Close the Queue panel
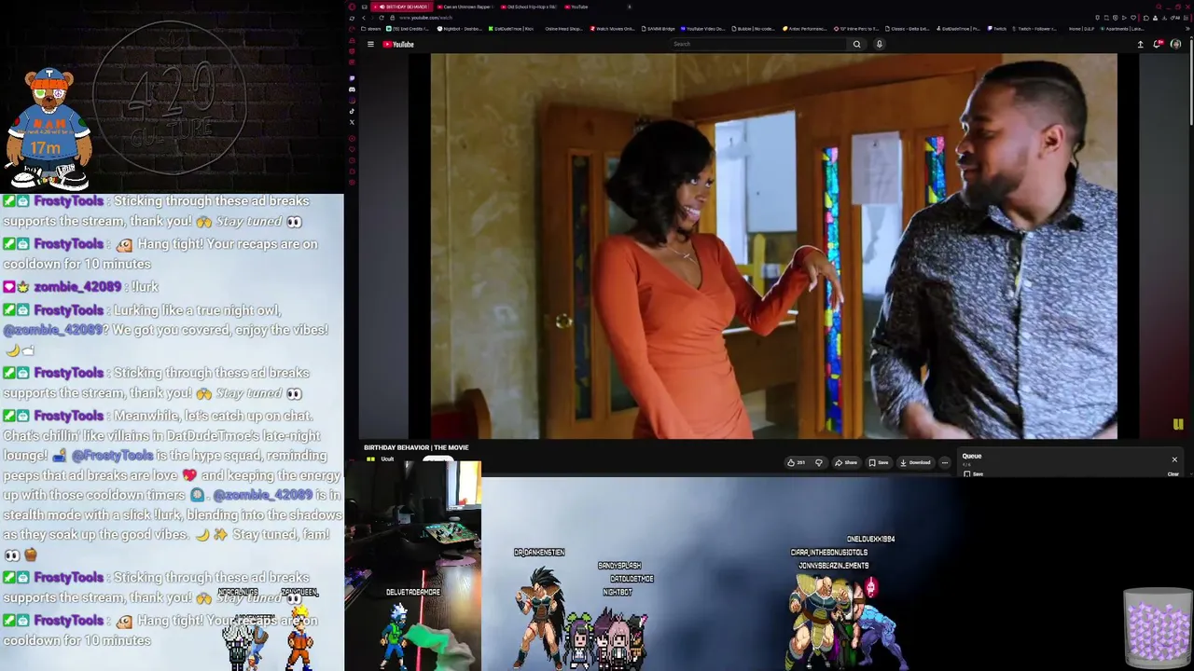This screenshot has height=671, width=1194. tap(1174, 459)
